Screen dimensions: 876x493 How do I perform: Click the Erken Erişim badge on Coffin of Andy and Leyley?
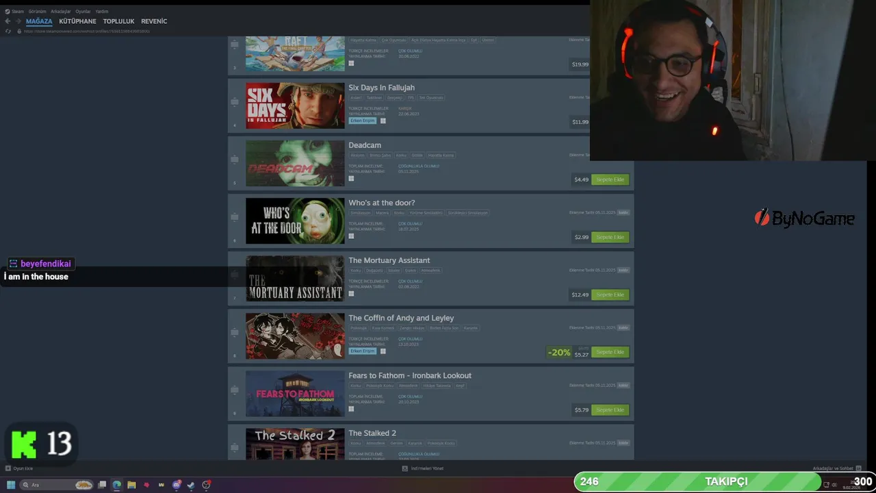point(363,351)
